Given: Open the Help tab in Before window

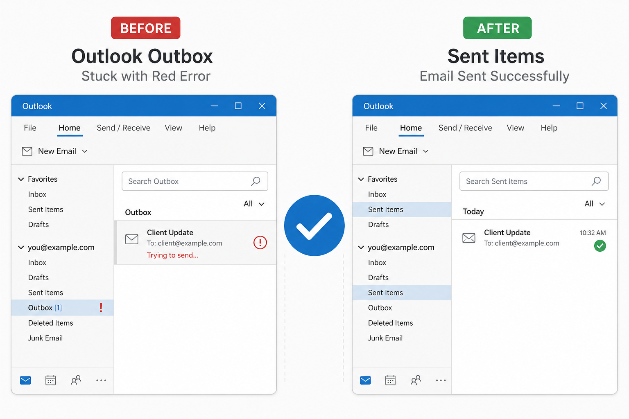Looking at the screenshot, I should (x=207, y=128).
